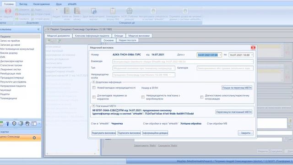
Task: Toggle Діагностовано алкогольну/наркотичну інтоксикацію checkbox
Action: 201,97
